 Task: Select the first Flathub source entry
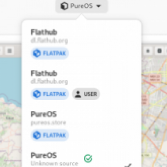tap(81, 44)
